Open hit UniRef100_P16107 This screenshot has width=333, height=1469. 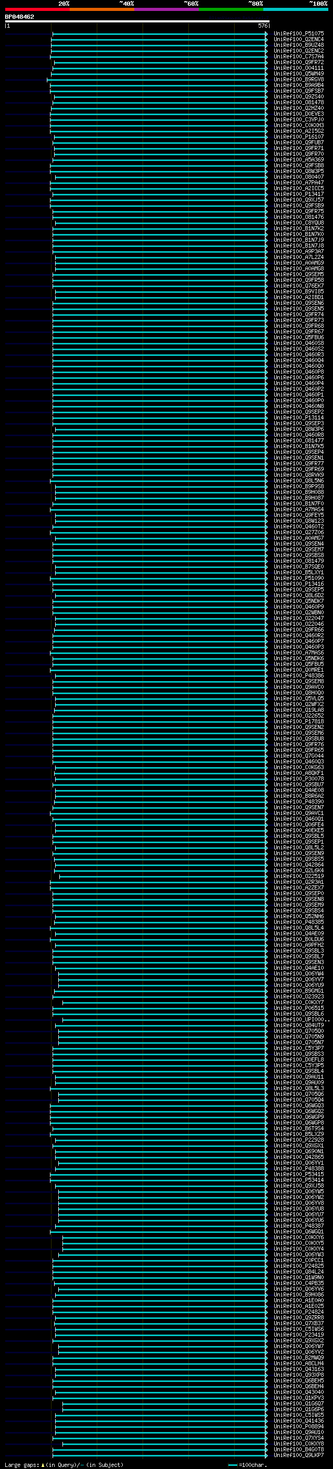click(299, 137)
